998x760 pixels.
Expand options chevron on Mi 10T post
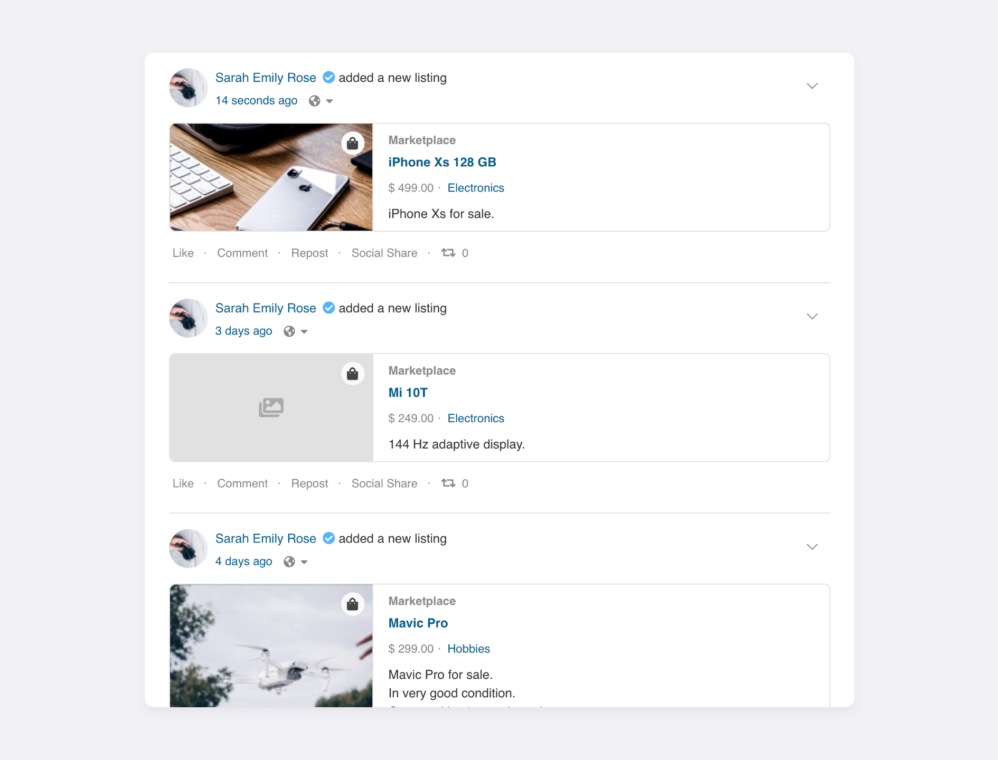812,317
